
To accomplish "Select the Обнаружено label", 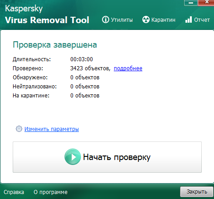I will [30, 78].
